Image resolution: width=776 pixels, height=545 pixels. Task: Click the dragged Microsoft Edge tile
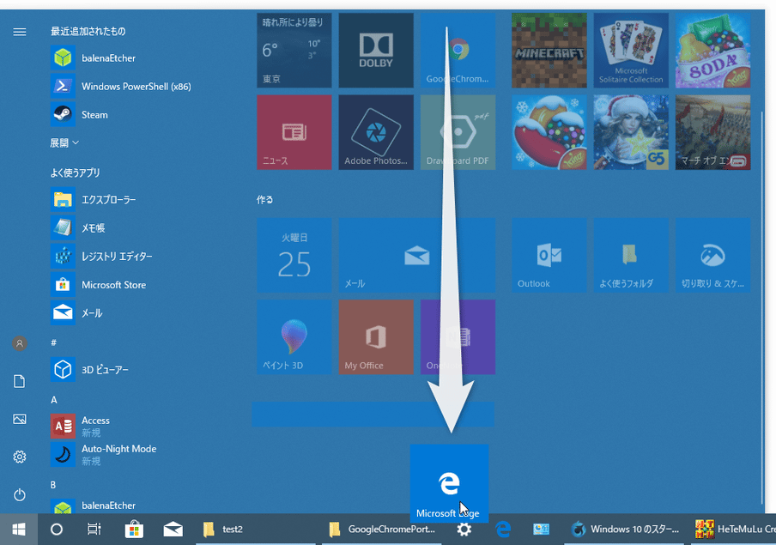[x=449, y=483]
